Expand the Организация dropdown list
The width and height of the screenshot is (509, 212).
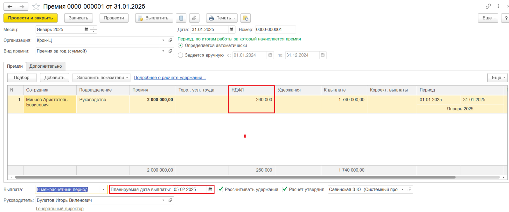tap(163, 40)
